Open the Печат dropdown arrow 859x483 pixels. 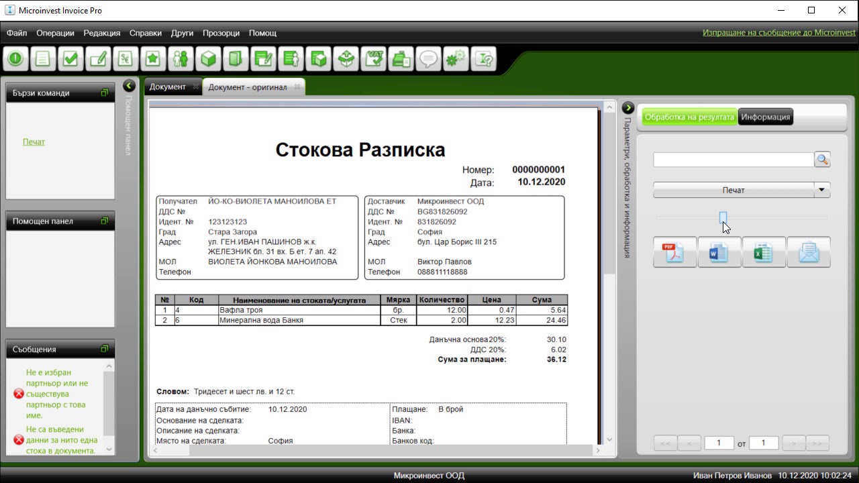821,190
